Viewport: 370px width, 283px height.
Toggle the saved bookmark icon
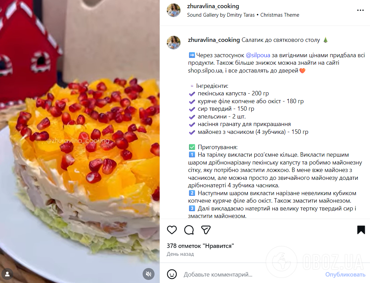[361, 230]
